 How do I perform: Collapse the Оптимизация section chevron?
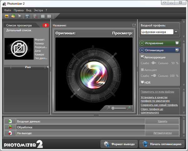[142, 50]
